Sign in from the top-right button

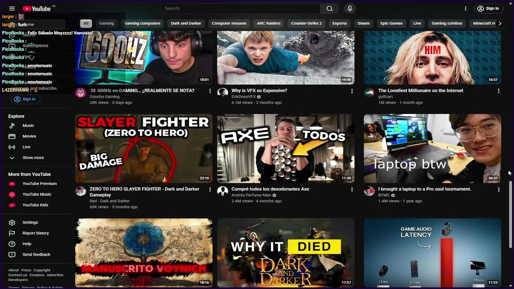click(488, 8)
